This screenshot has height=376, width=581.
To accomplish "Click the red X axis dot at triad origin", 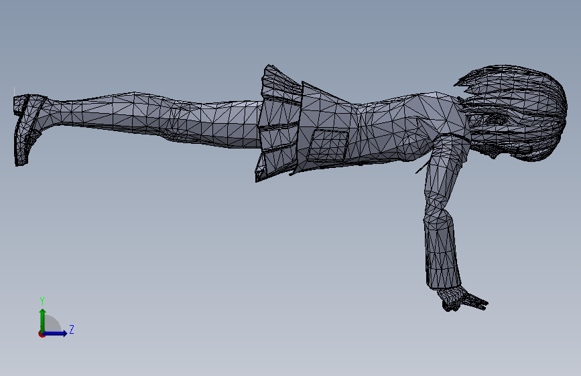I will click(x=42, y=334).
